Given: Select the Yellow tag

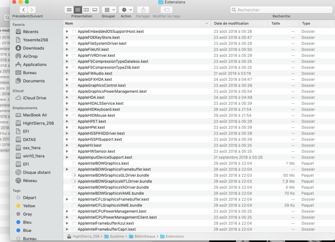Looking at the screenshot, I should [29, 206].
